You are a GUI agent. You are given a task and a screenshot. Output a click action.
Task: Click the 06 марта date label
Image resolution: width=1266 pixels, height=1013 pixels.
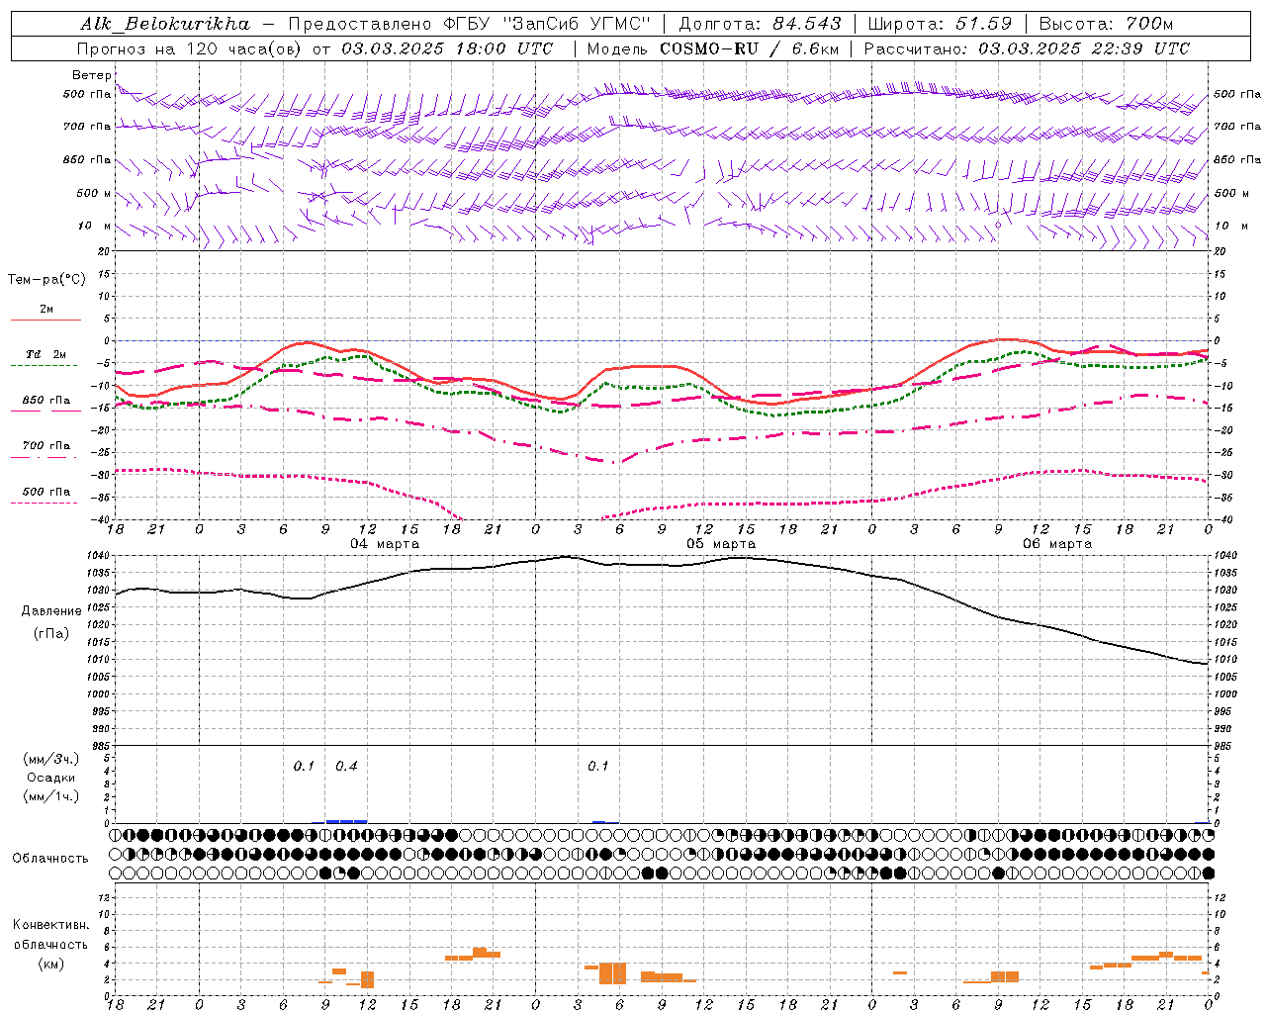pos(1057,544)
